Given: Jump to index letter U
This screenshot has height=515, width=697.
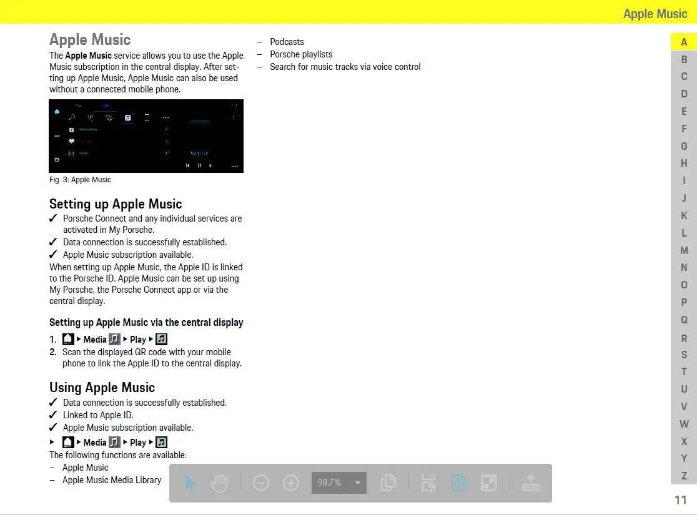Looking at the screenshot, I should coord(684,389).
